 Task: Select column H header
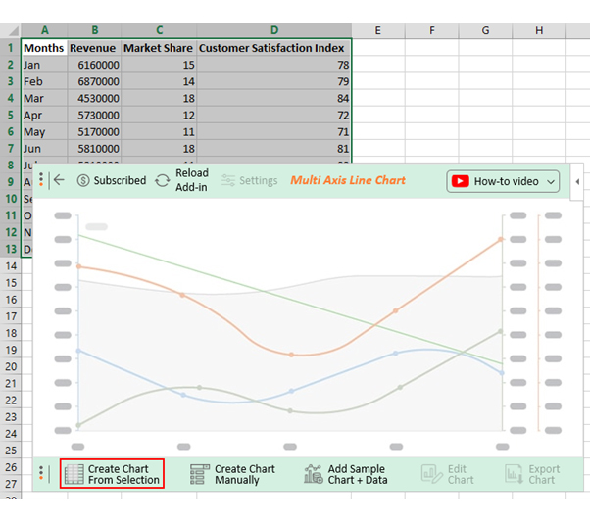tap(539, 30)
